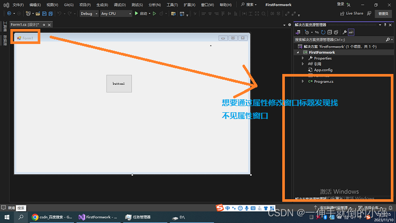Open the 编辑(E) menu

(x=35, y=5)
